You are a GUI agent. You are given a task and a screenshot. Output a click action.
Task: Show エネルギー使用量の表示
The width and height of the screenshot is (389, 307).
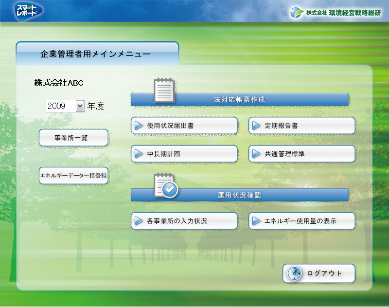tap(301, 221)
